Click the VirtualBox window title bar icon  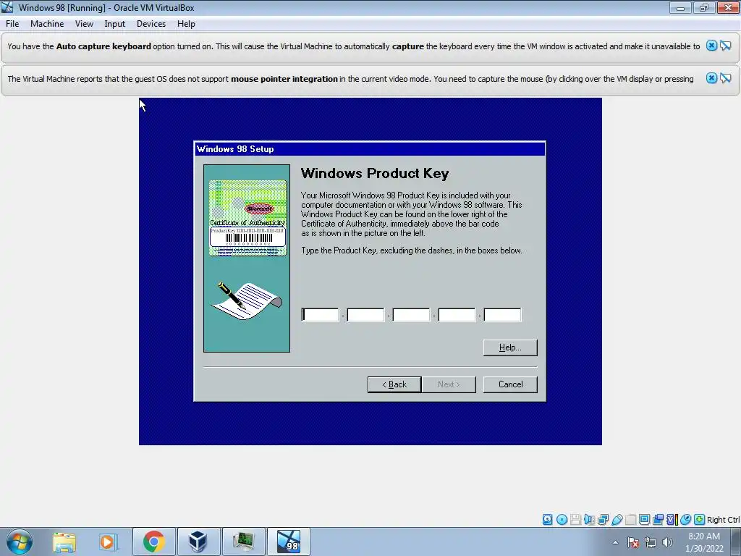(x=7, y=7)
